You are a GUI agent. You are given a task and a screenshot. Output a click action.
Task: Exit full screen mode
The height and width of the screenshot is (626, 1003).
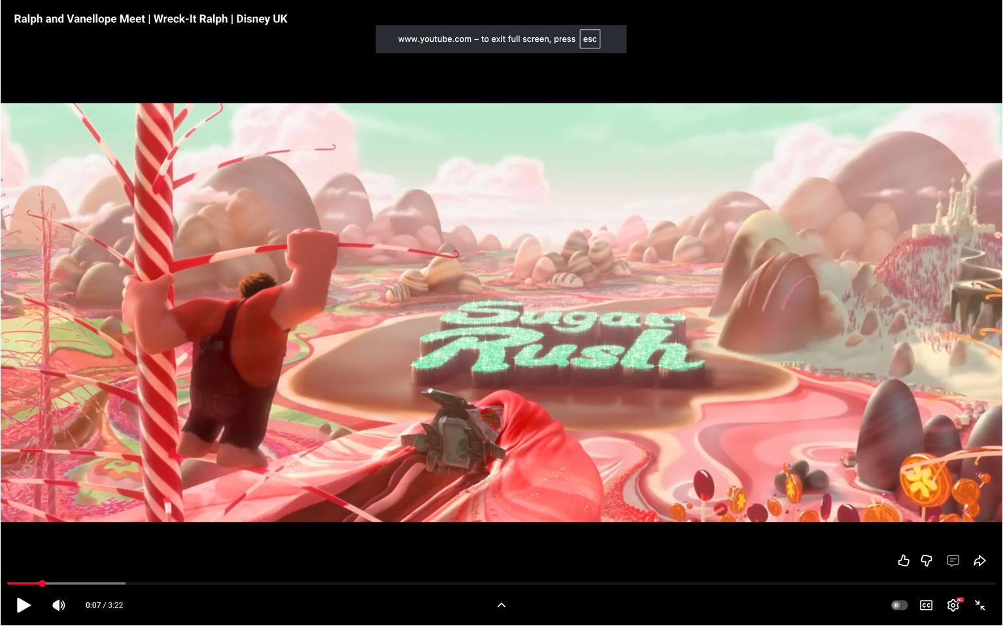tap(980, 605)
